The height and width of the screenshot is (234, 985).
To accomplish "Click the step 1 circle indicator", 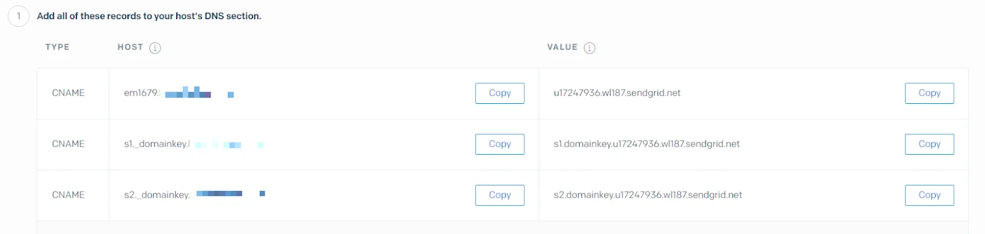I will [x=18, y=16].
